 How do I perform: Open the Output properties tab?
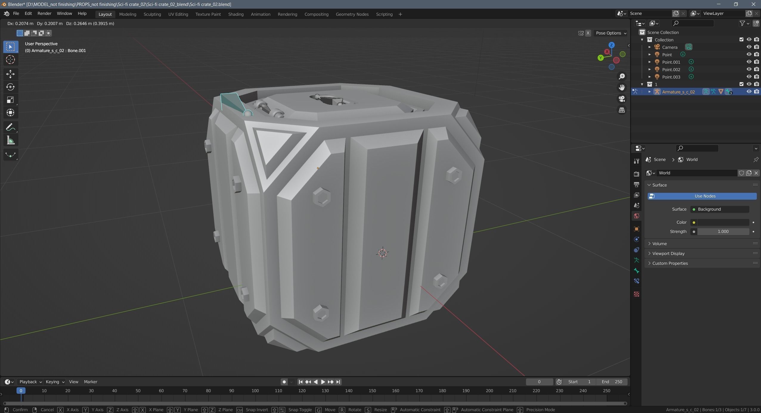636,184
